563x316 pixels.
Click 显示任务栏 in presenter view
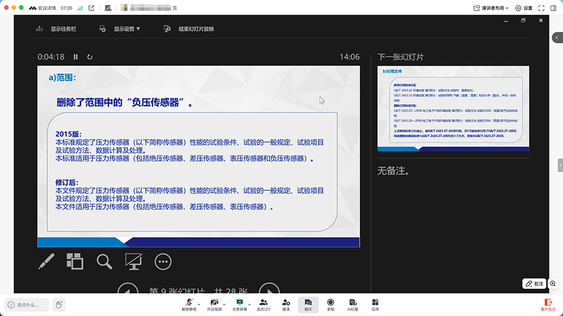pyautogui.click(x=56, y=29)
